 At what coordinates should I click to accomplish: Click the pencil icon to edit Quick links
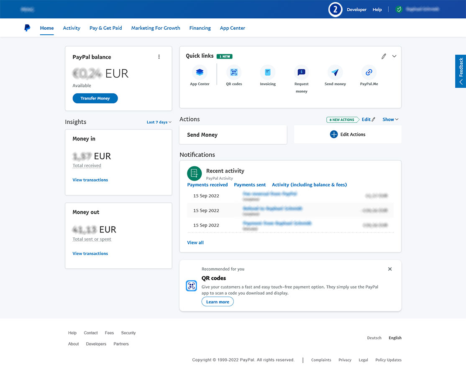click(384, 56)
